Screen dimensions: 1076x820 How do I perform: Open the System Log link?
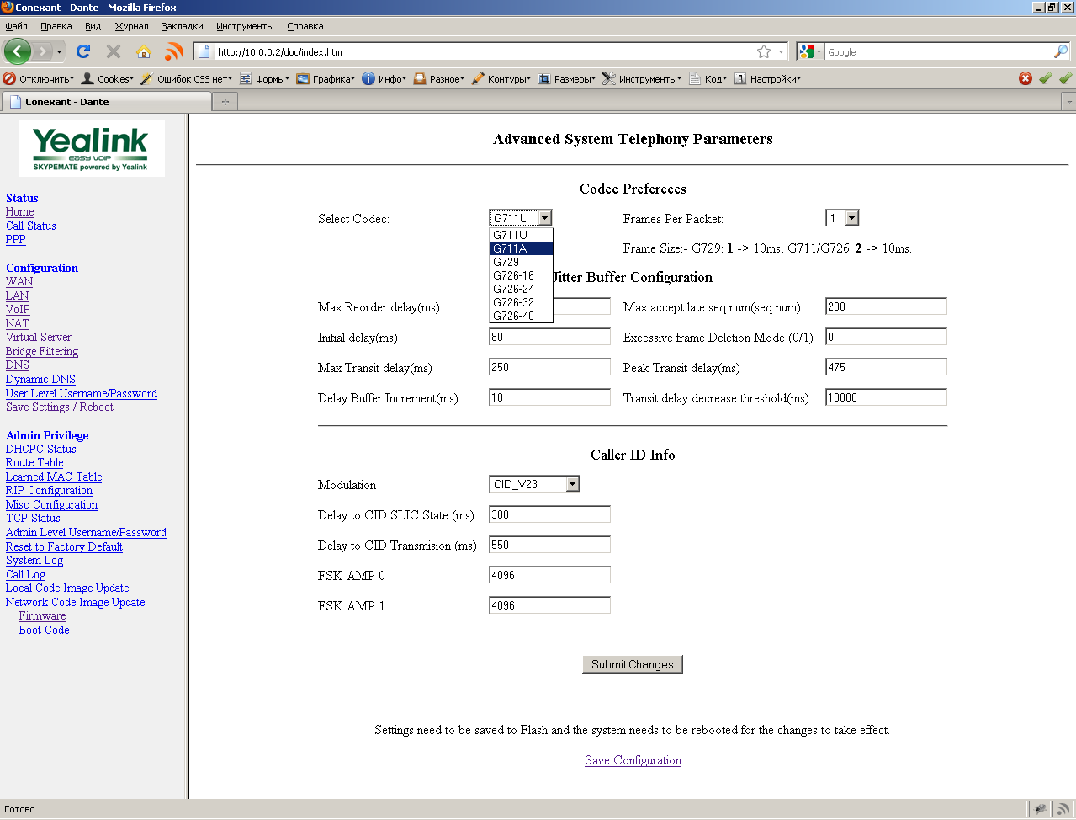34,560
